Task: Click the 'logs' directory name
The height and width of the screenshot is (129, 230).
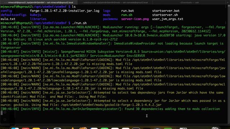Action: [107, 11]
